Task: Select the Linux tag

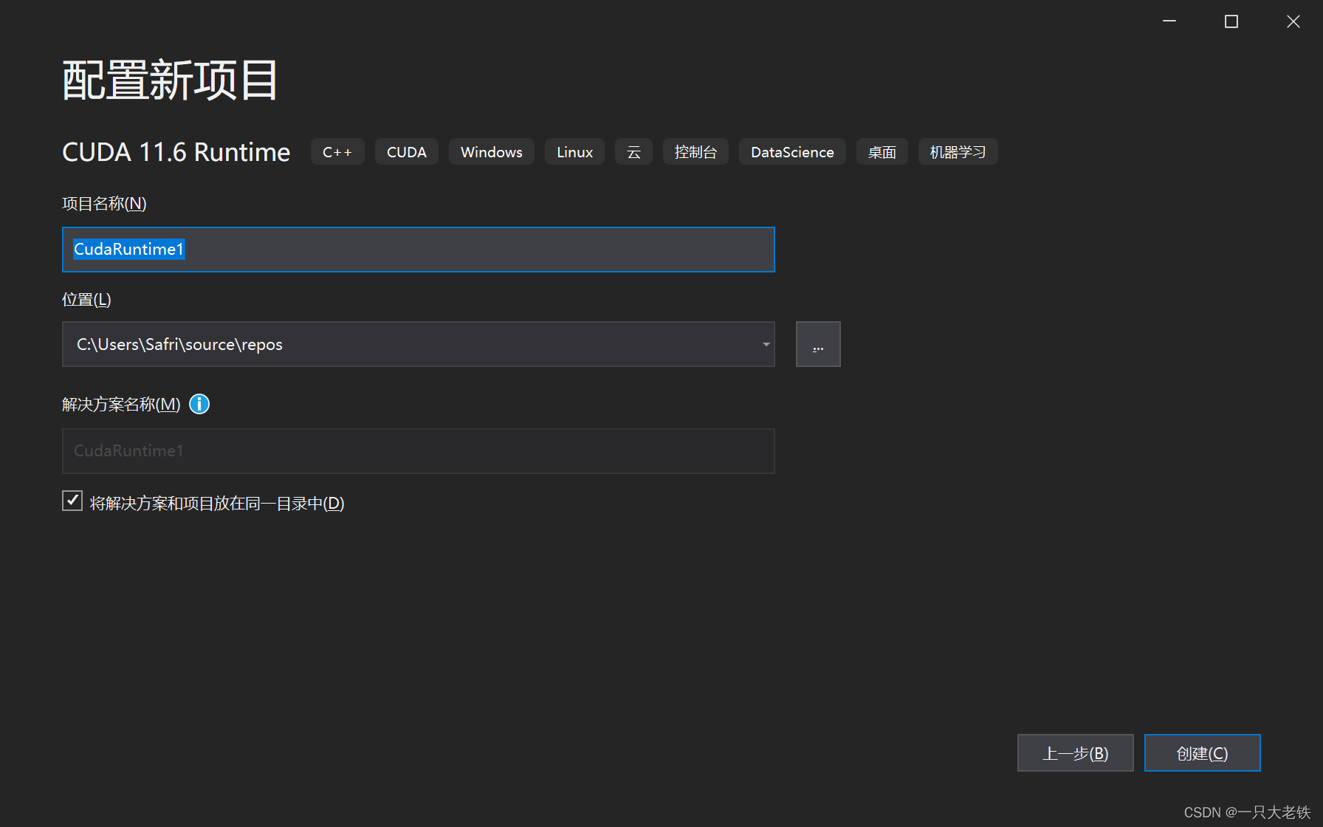Action: tap(575, 152)
